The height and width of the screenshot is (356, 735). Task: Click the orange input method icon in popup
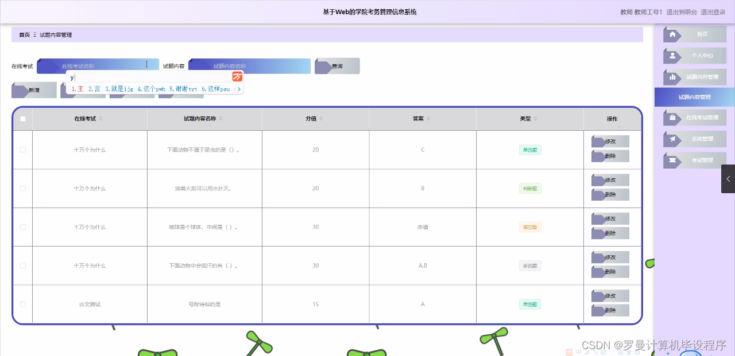(x=238, y=77)
